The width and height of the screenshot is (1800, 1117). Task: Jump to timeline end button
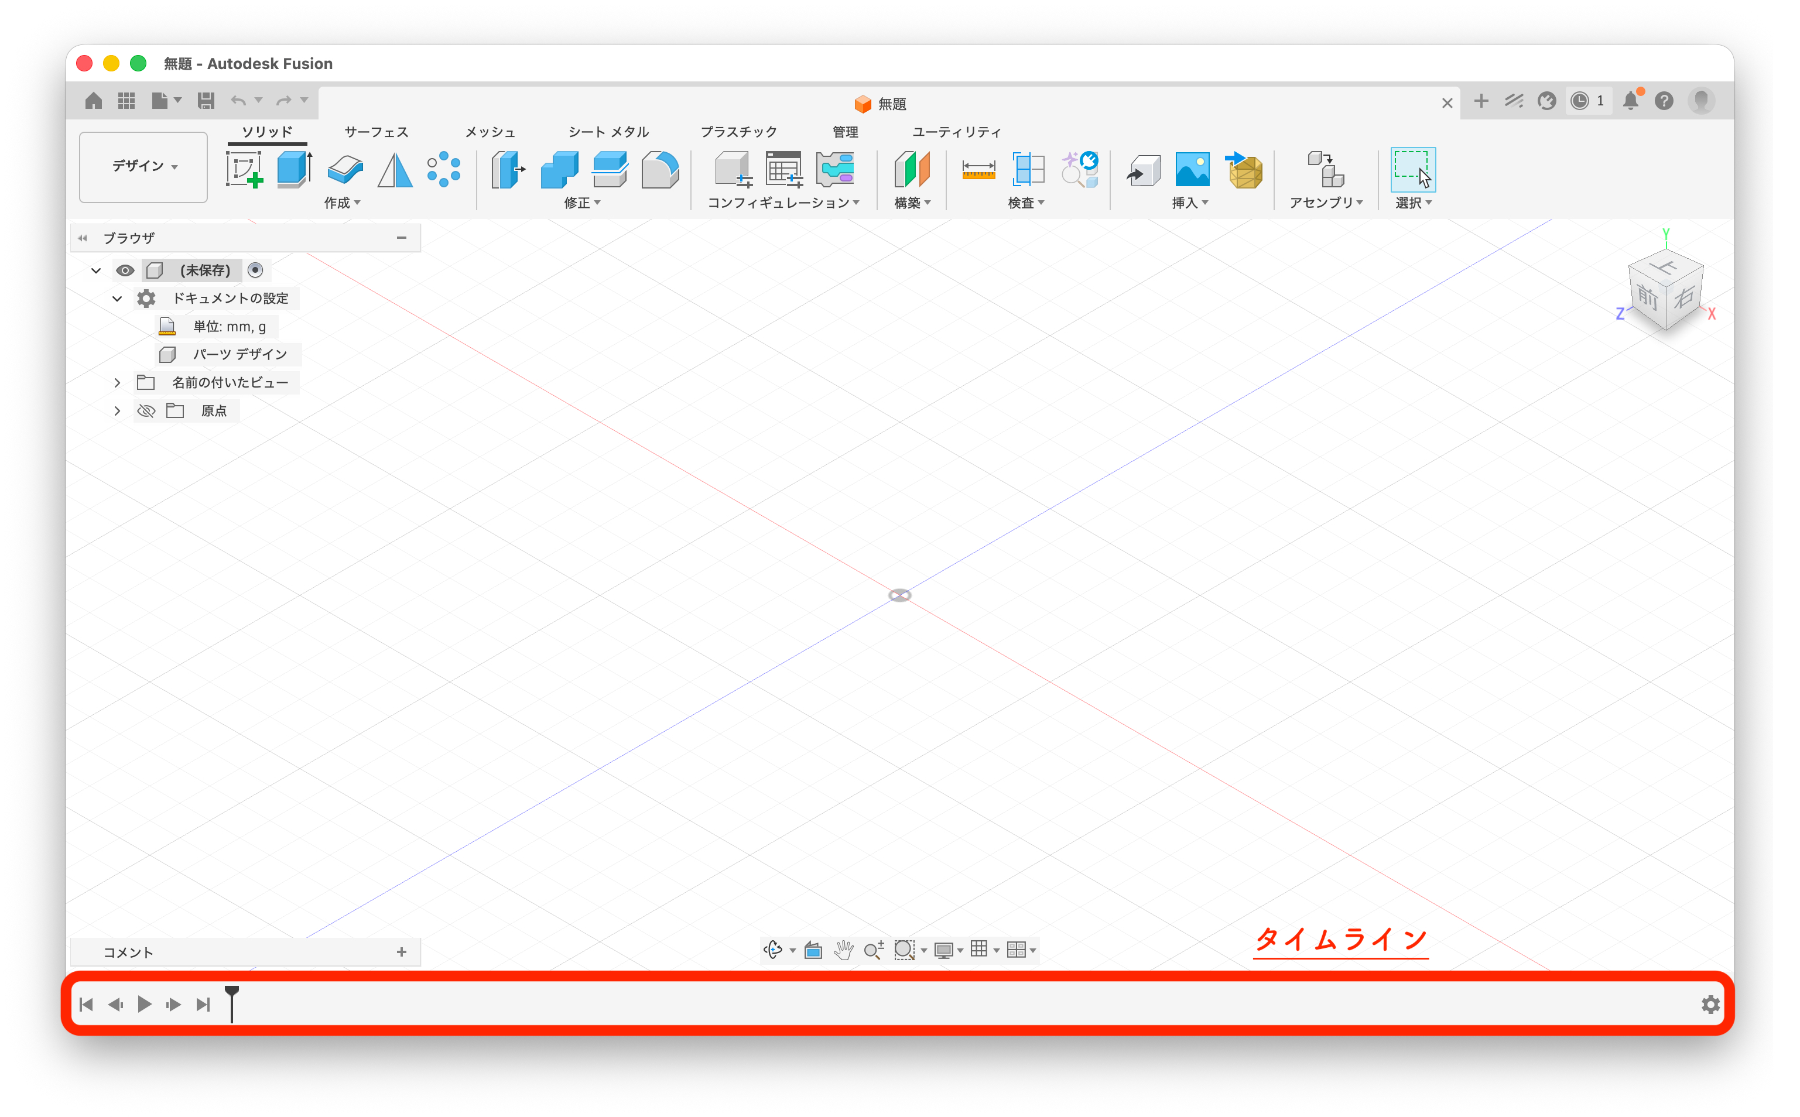[203, 1005]
